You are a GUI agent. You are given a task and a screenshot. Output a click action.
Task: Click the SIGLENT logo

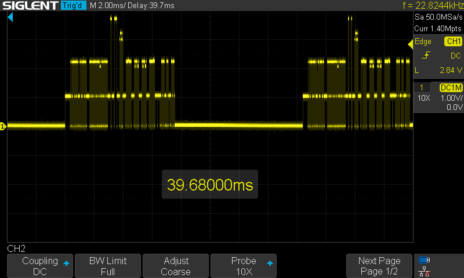pos(30,5)
